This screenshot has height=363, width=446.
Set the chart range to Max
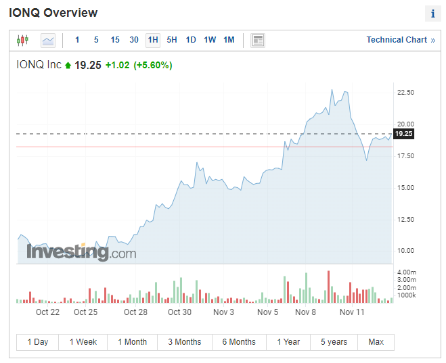[376, 342]
